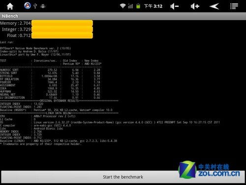Screen dimensions: 246x185
Task: Click the Memory score orange bar
Action: coord(62,23)
